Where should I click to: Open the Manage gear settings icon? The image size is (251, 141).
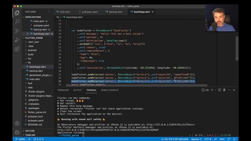pos(17,132)
